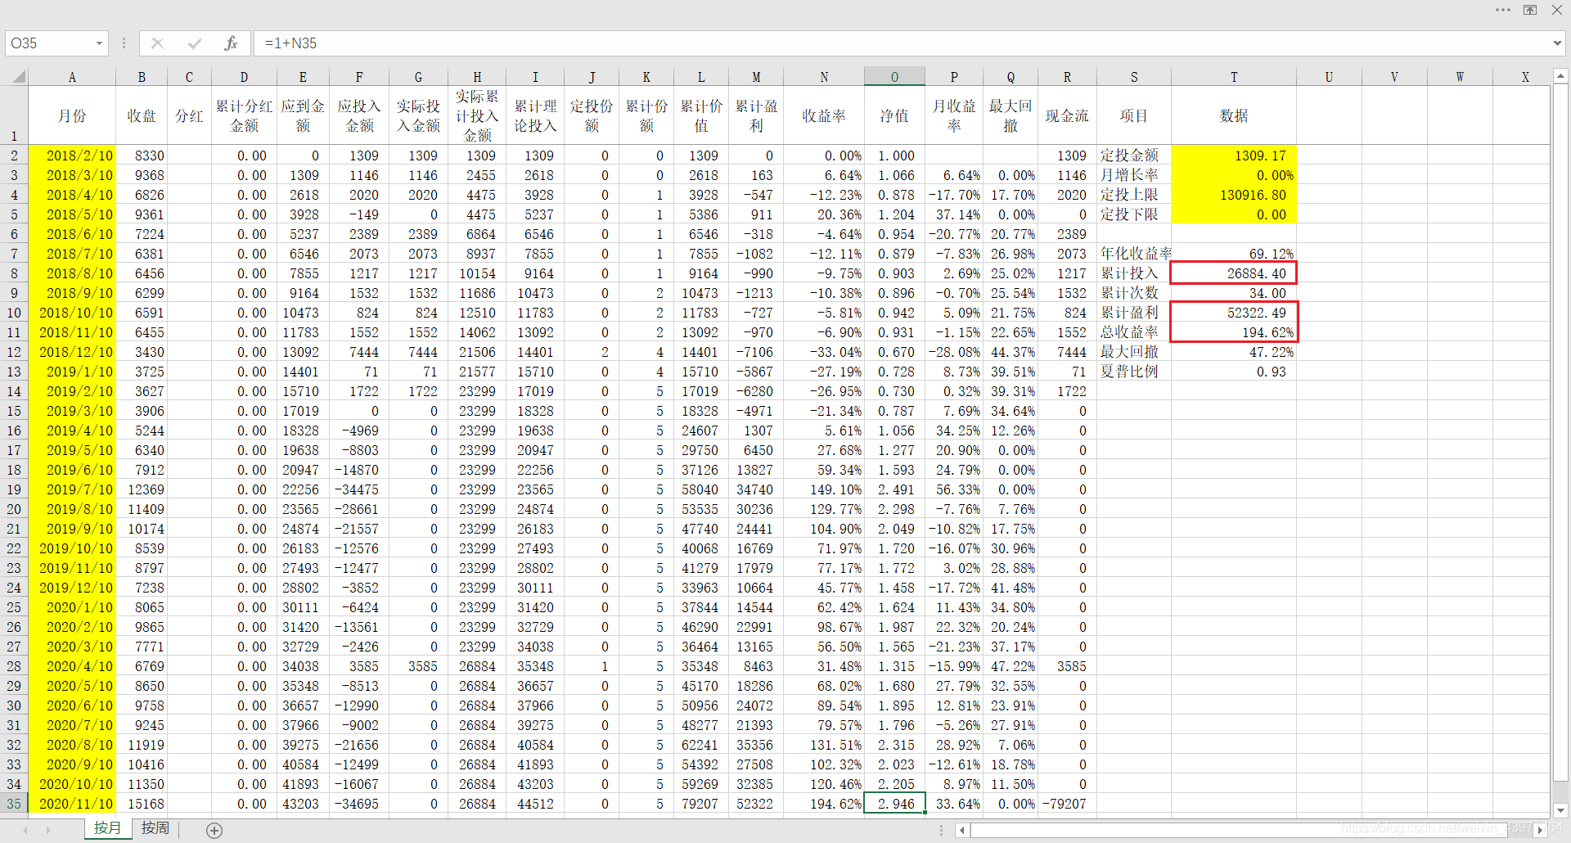Open the insert function fx button
The width and height of the screenshot is (1571, 843).
click(231, 43)
